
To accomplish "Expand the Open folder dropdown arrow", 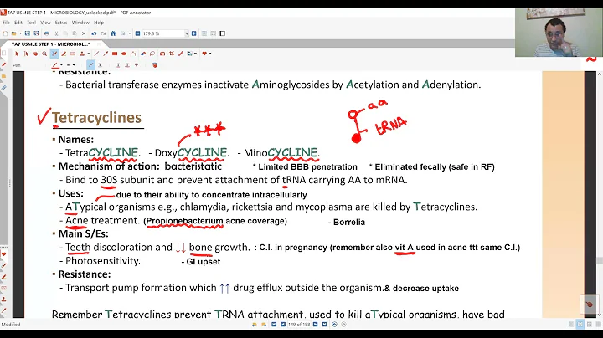I will coord(21,33).
